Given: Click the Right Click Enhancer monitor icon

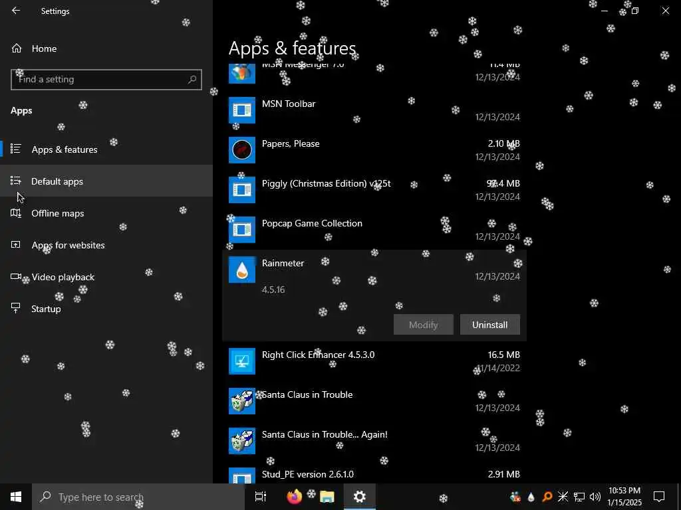Looking at the screenshot, I should 242,361.
